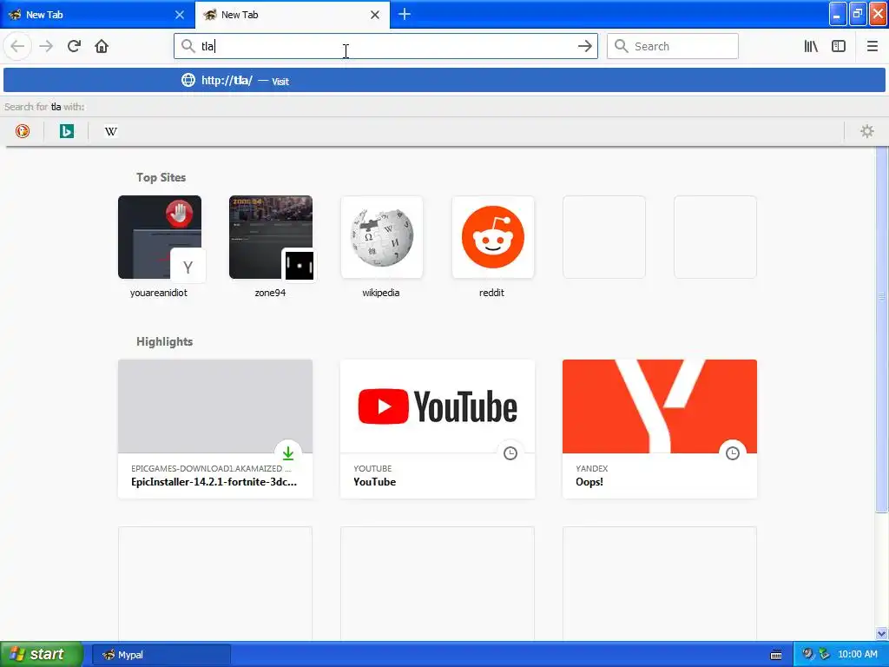Go back using the back arrow
The width and height of the screenshot is (889, 667).
pos(17,47)
